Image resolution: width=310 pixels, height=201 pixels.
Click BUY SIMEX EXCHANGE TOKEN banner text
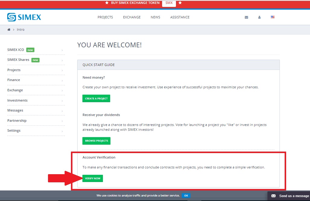(135, 3)
